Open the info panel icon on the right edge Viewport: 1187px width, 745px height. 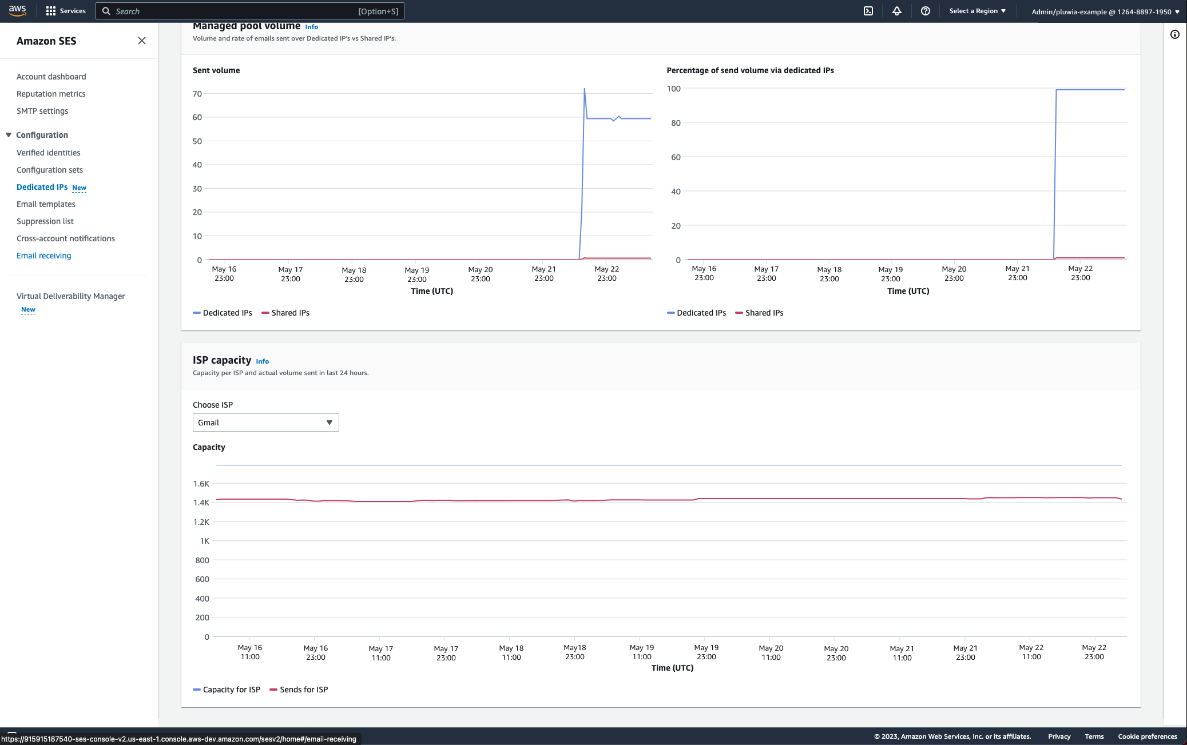coord(1176,34)
